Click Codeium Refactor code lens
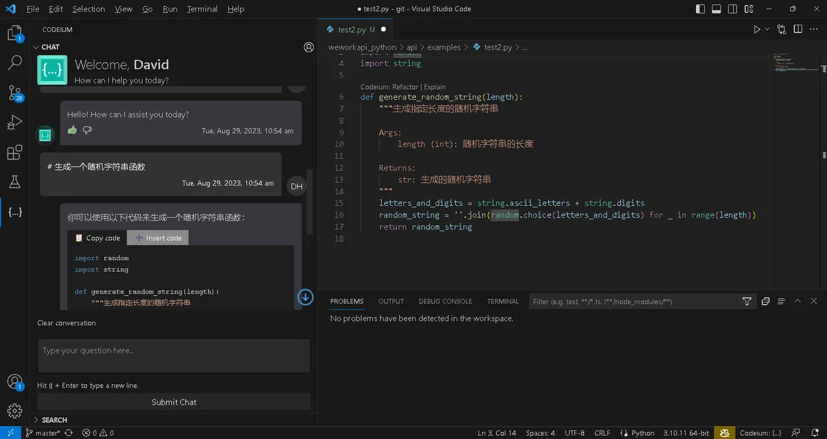Viewport: 827px width, 439px height. point(405,87)
